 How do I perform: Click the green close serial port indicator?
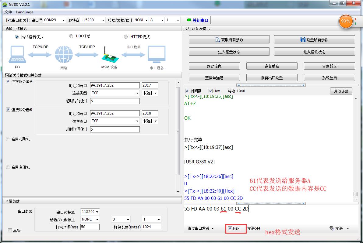coord(189,20)
